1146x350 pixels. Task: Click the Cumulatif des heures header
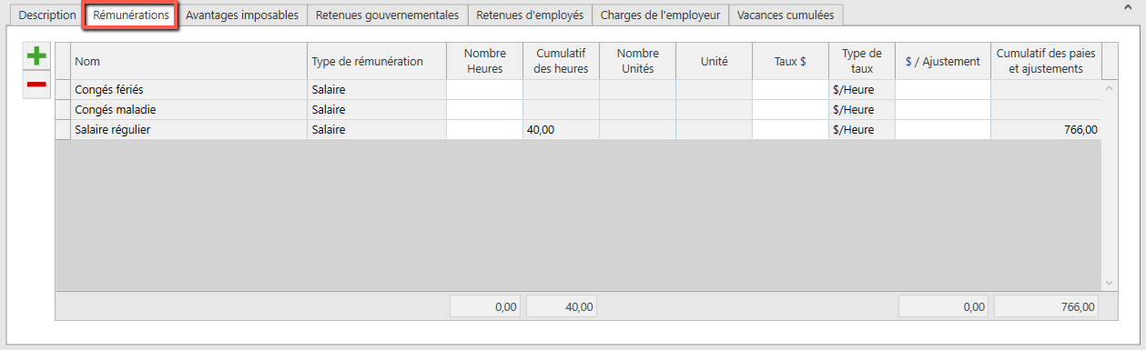click(x=561, y=61)
